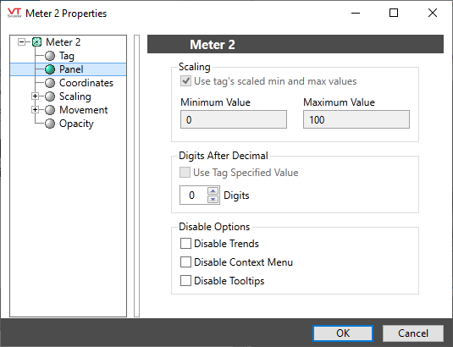Tick the Disable Tooltips checkbox
This screenshot has width=453, height=347.
(185, 281)
